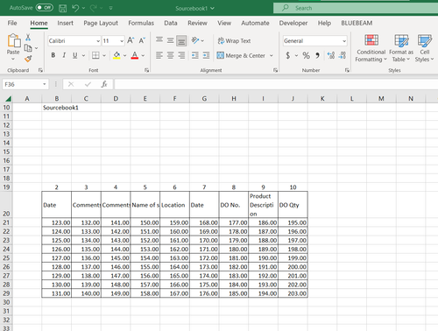This screenshot has width=438, height=331.
Task: Click Merge & Center button
Action: [241, 55]
